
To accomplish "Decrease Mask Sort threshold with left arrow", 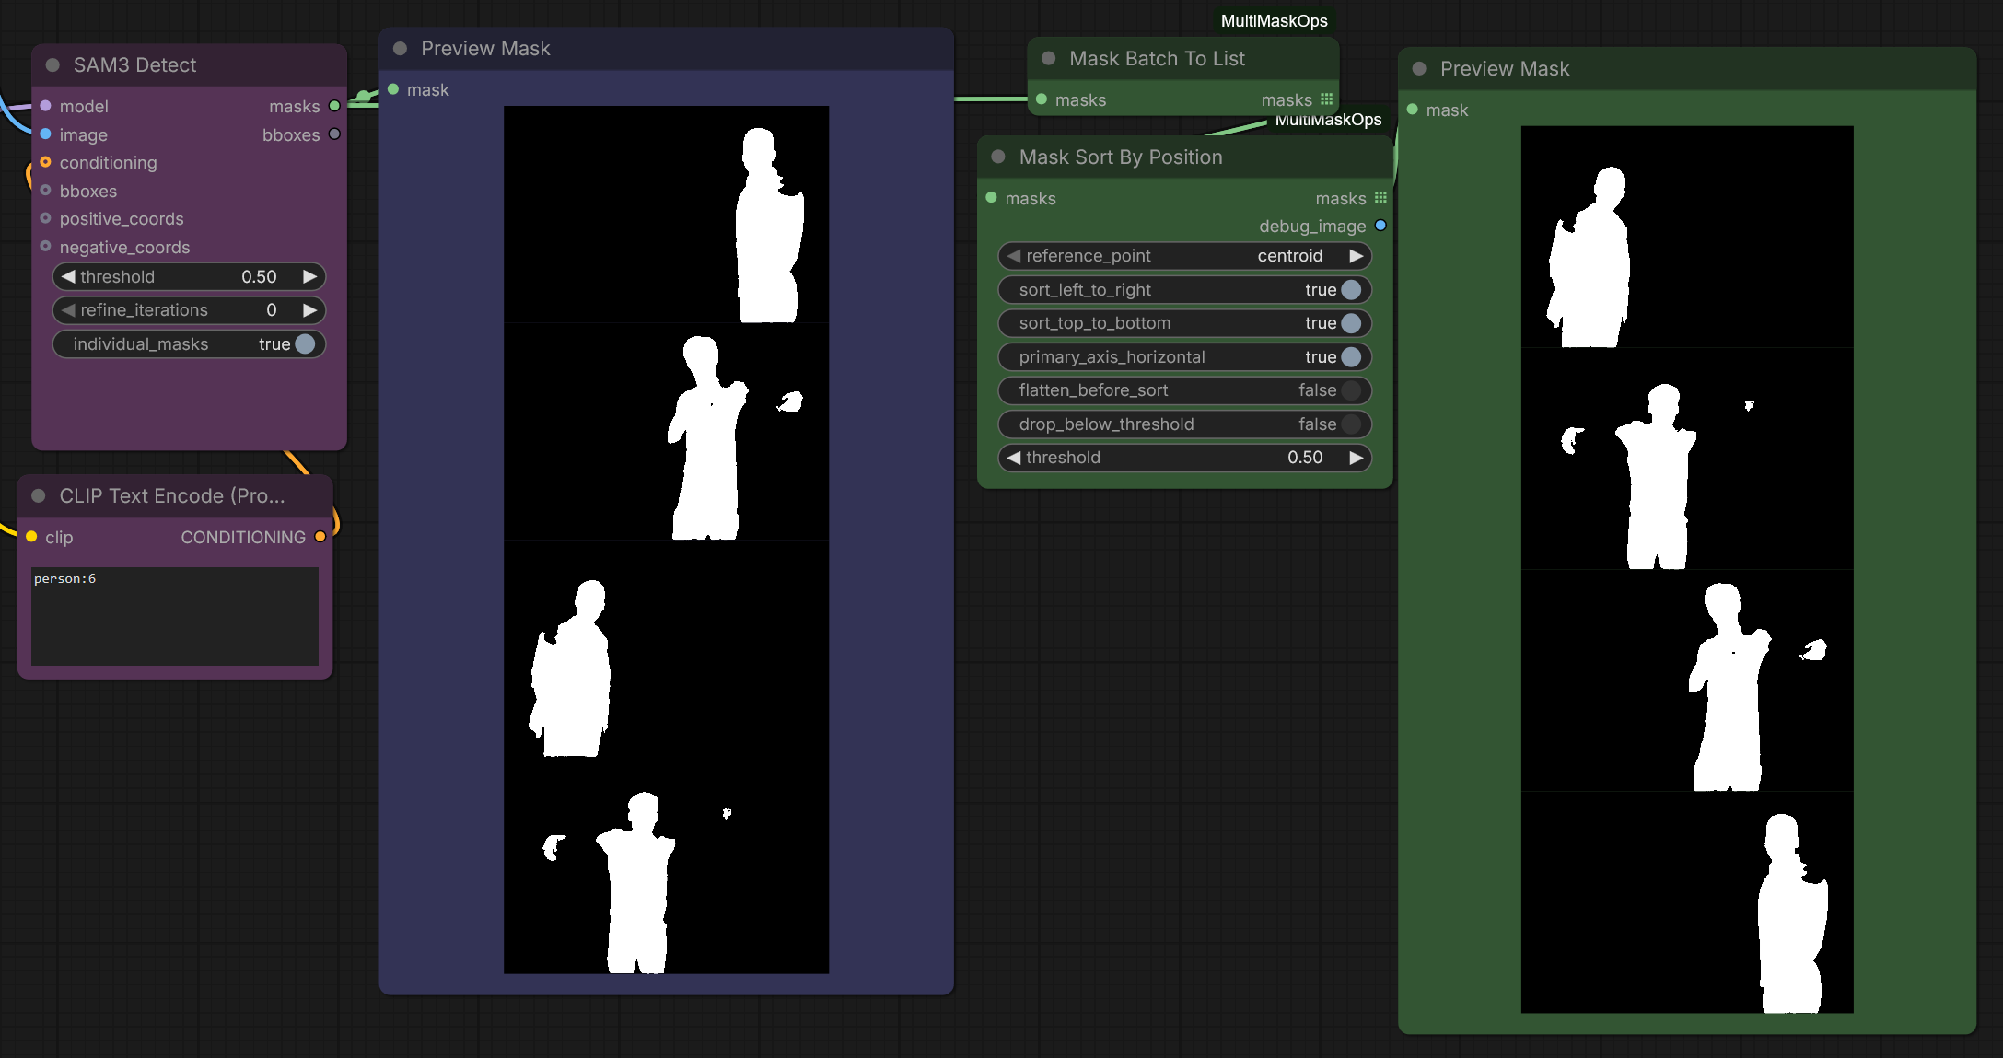I will pyautogui.click(x=1013, y=458).
